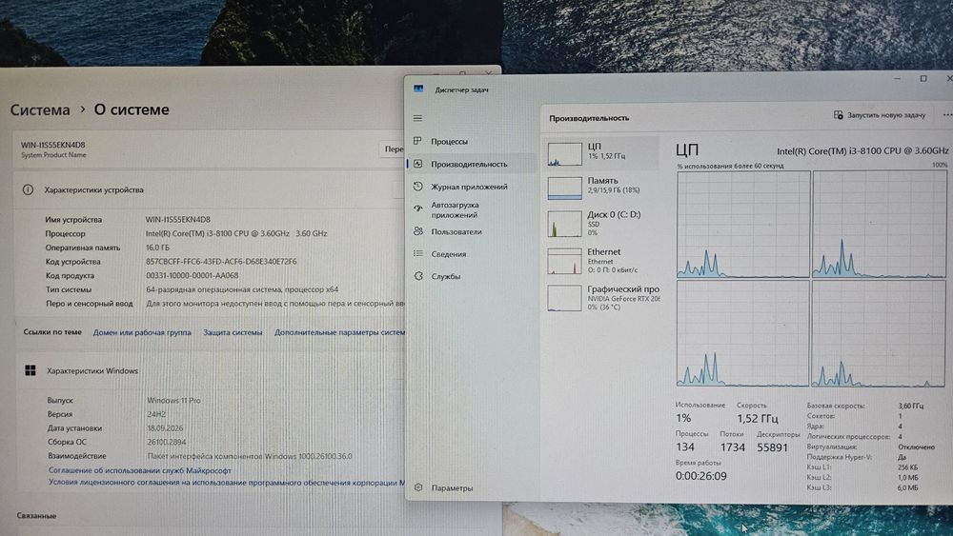Click the Windows logo icon beside Windows specifications
The height and width of the screenshot is (536, 953).
(x=30, y=370)
